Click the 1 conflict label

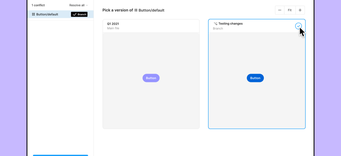(x=38, y=5)
